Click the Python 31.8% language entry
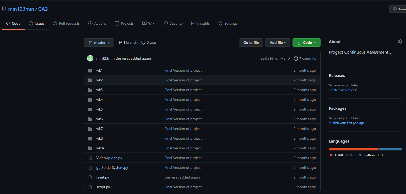 click(x=372, y=155)
